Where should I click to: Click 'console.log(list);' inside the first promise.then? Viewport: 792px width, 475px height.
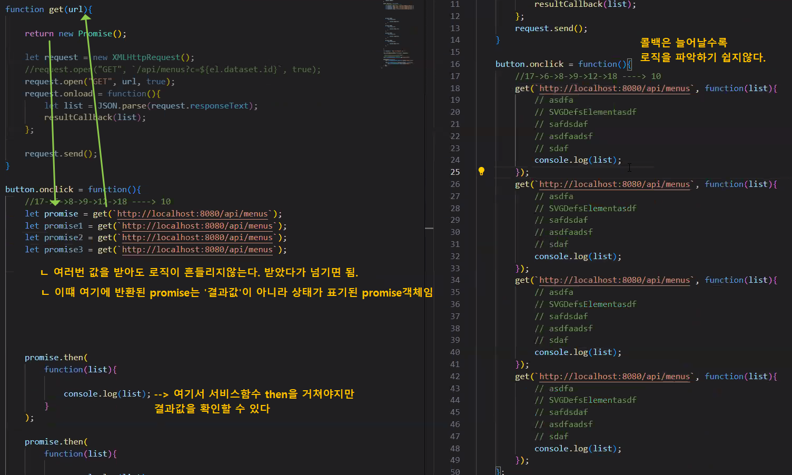pos(107,394)
